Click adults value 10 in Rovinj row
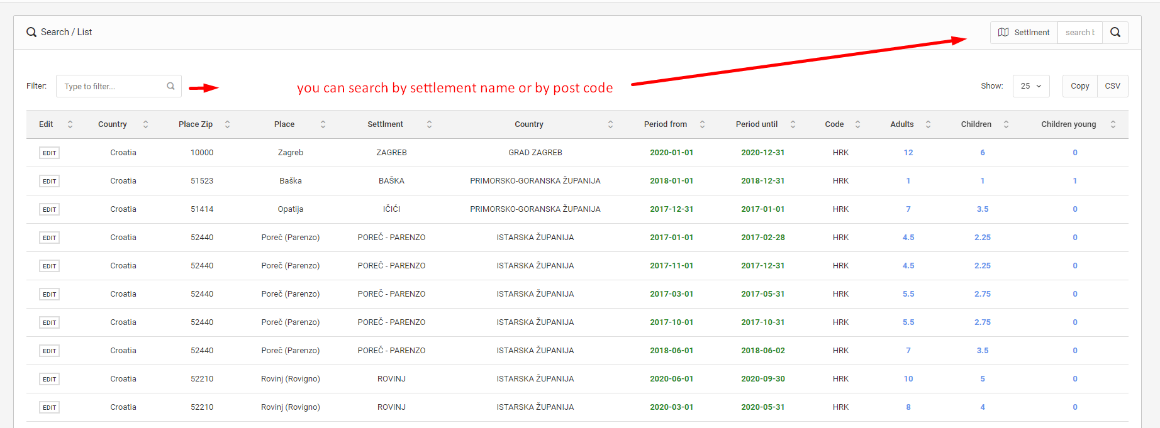 click(x=908, y=379)
